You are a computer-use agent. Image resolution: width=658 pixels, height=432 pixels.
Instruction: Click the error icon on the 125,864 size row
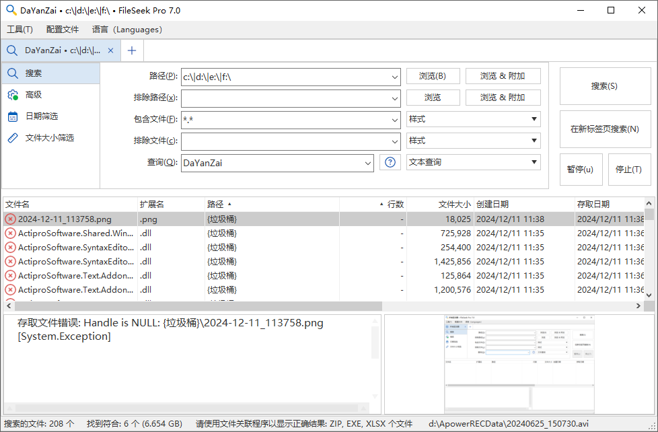coord(10,276)
